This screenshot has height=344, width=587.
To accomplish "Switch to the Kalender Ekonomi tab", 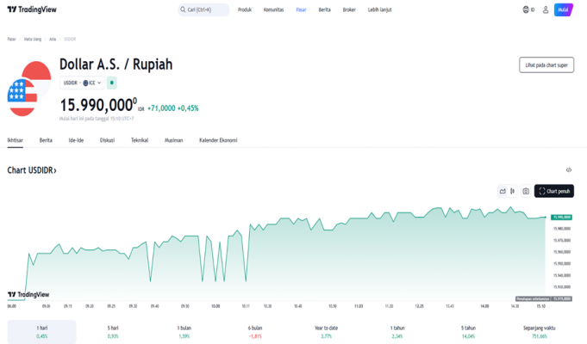I will tap(217, 139).
